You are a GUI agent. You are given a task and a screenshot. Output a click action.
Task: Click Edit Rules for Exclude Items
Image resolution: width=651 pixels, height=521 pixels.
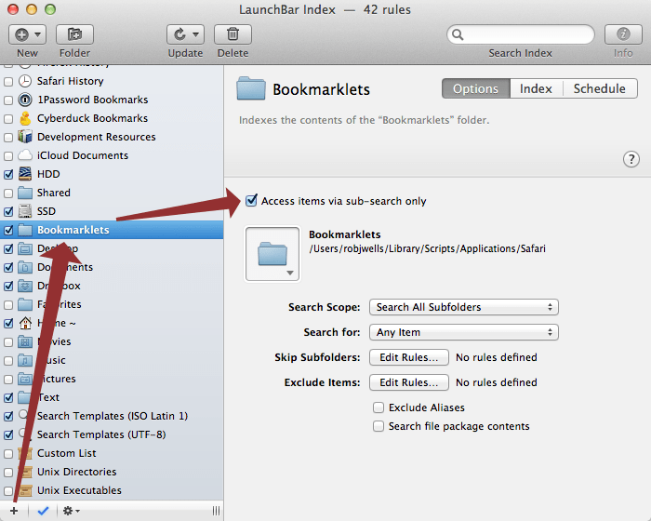coord(409,382)
